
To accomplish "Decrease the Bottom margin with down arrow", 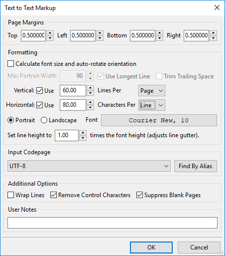I will click(159, 38).
